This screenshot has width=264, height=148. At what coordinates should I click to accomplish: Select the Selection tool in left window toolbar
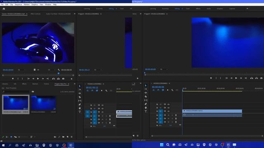(x=80, y=86)
